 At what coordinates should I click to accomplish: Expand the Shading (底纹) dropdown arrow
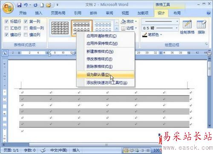coord(136,21)
